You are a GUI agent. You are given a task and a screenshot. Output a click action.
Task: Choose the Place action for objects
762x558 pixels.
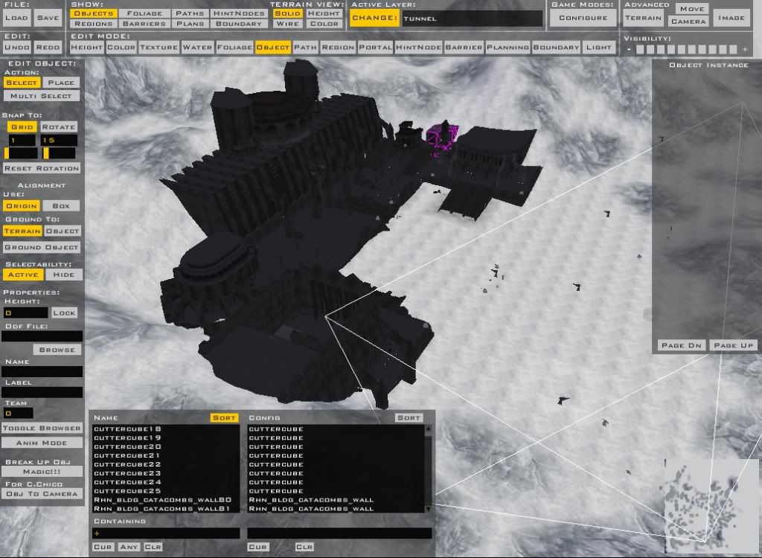click(61, 83)
